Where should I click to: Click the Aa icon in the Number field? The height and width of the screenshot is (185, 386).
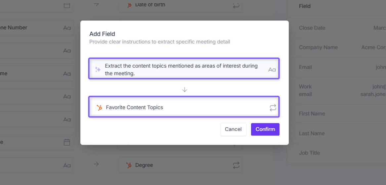tap(67, 28)
